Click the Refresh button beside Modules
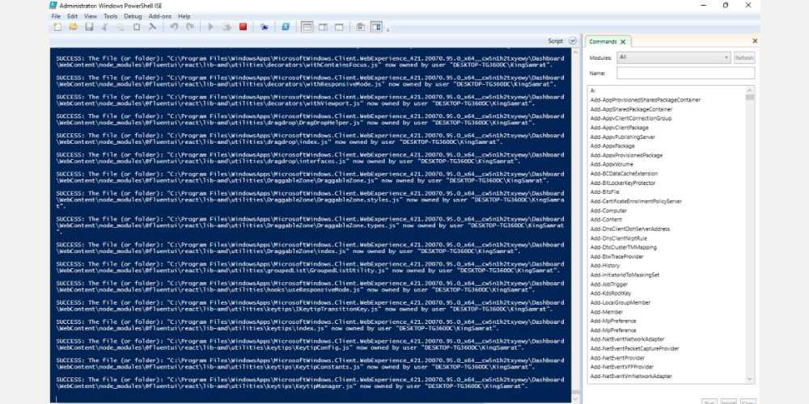Screen dimensions: 809x404 743,57
